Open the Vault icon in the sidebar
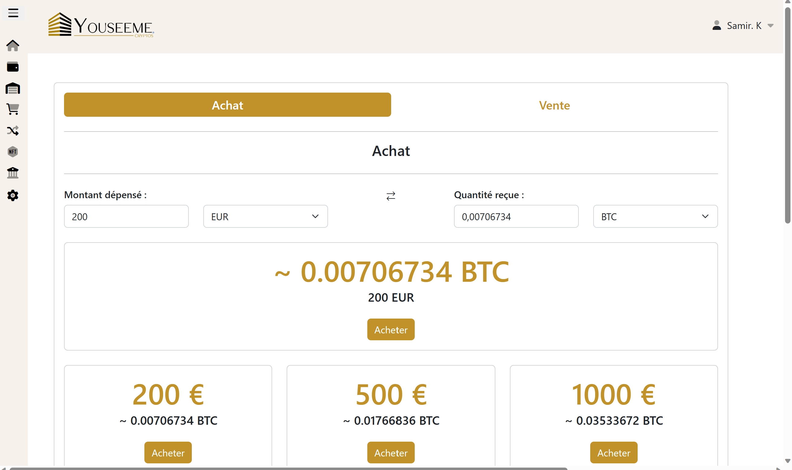This screenshot has height=470, width=792. 13,88
